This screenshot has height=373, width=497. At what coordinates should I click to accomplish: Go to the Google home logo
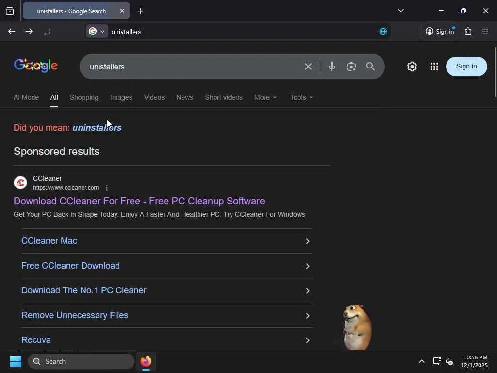click(35, 66)
